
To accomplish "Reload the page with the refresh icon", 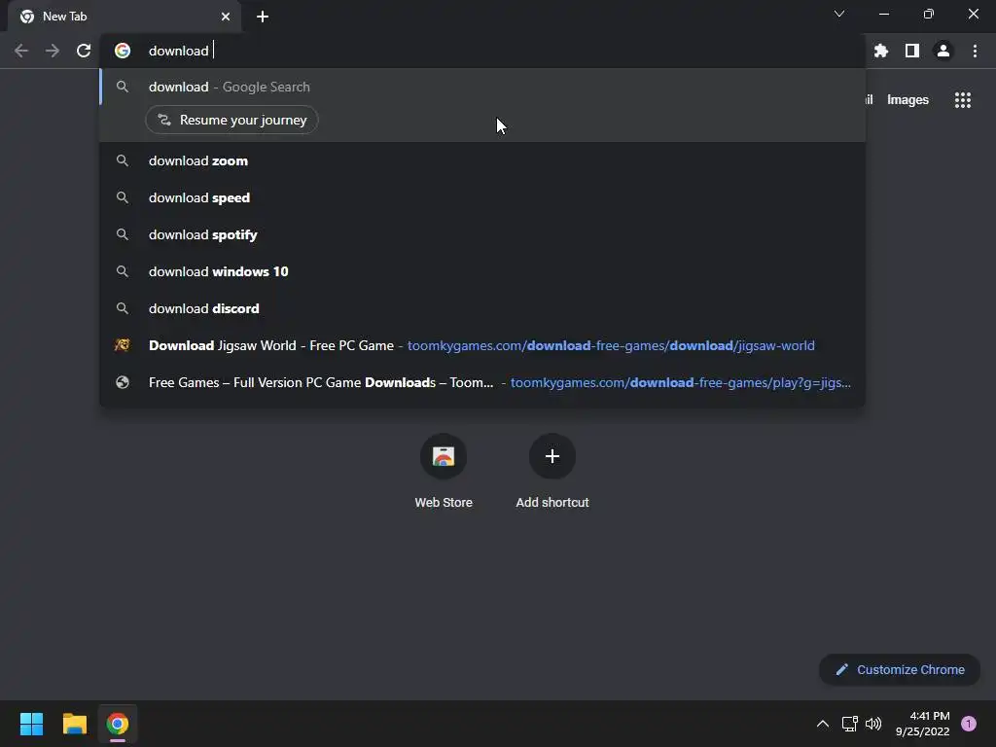I will [x=84, y=51].
